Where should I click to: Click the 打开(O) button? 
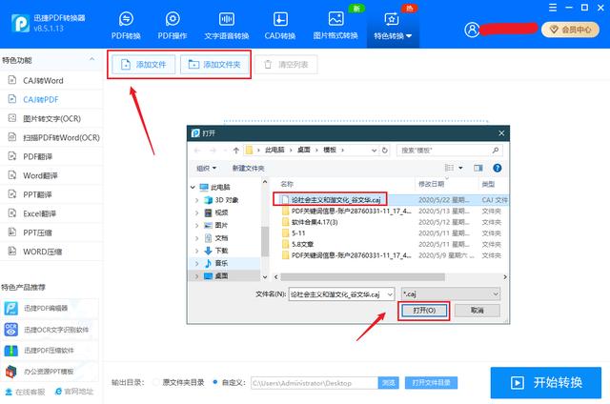click(424, 311)
